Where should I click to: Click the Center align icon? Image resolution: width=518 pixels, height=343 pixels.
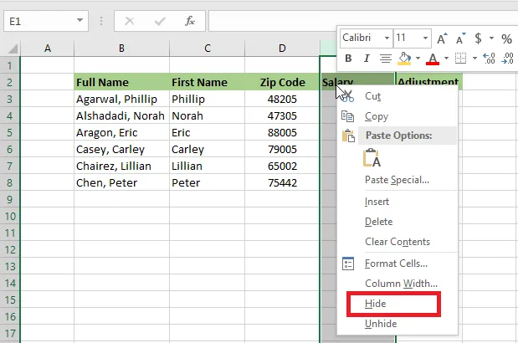[x=385, y=59]
